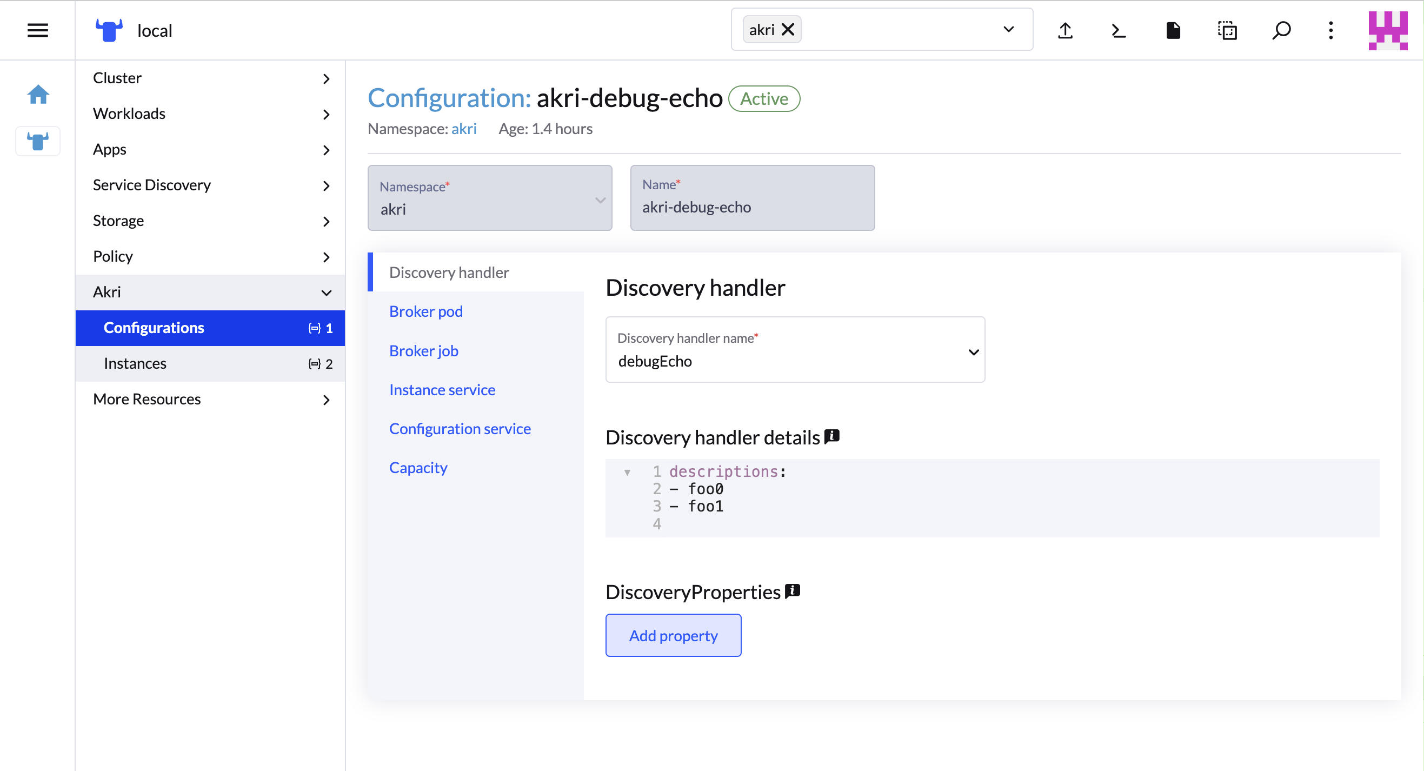Fold the descriptions line in YAML editor
Viewport: 1424px width, 771px height.
[627, 472]
